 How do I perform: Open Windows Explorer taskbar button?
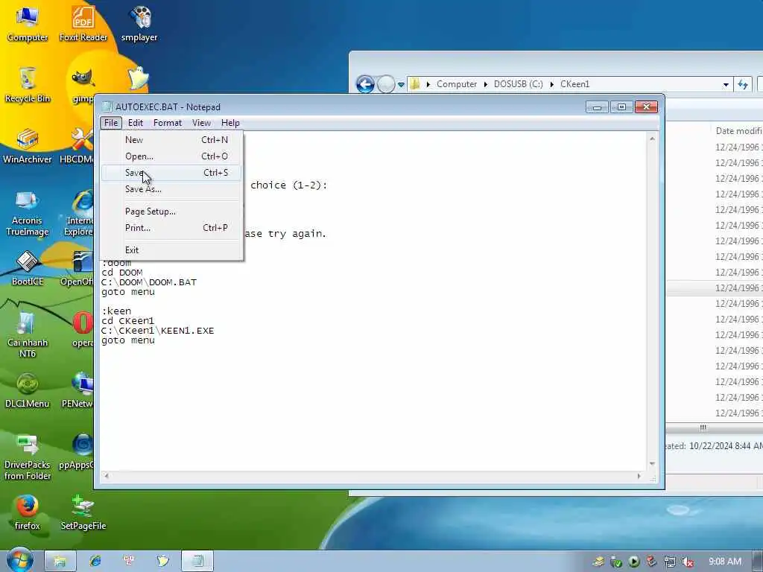tap(60, 561)
